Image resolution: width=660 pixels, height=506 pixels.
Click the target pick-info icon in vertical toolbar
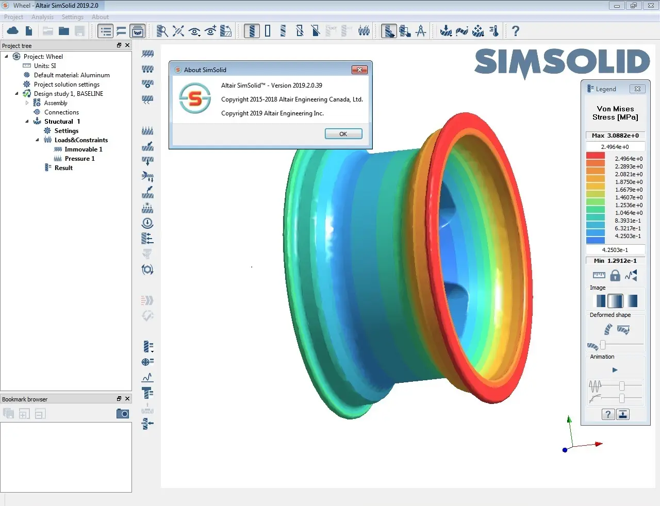[x=147, y=362]
